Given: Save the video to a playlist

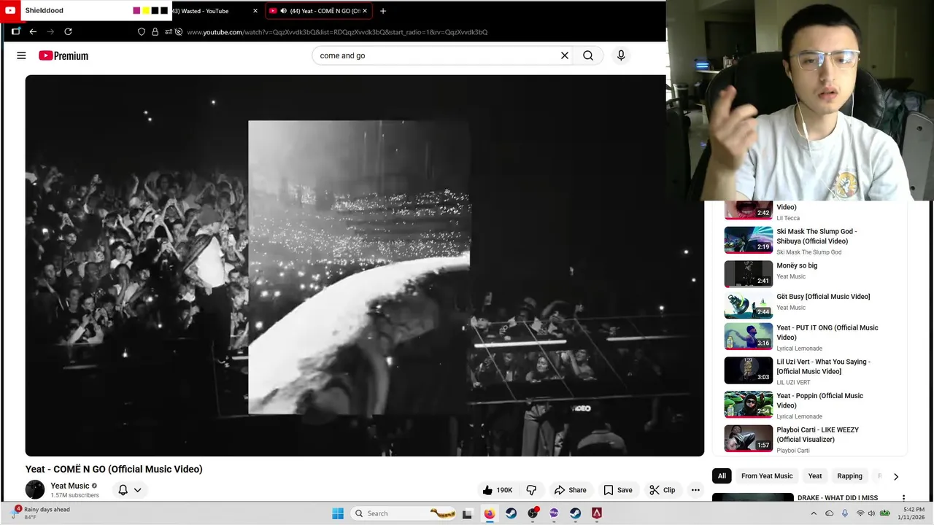Looking at the screenshot, I should coord(617,490).
